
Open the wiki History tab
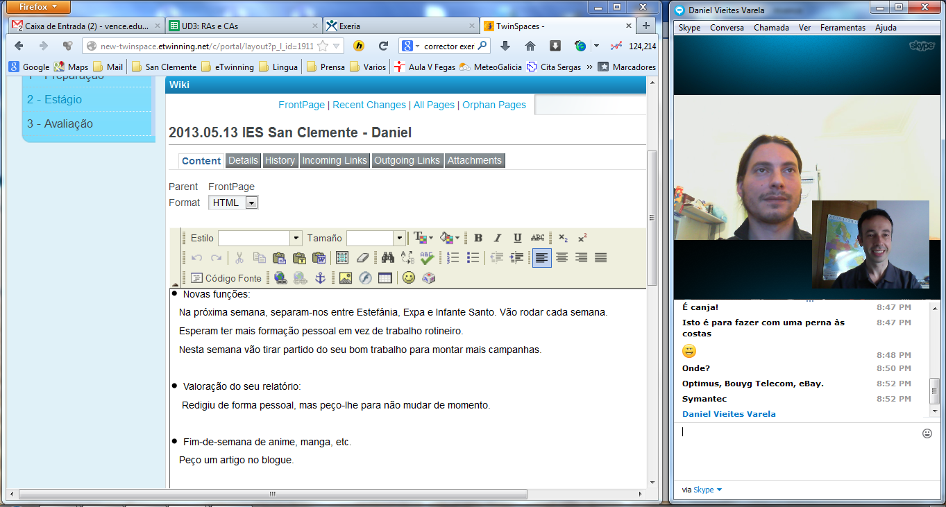[280, 160]
